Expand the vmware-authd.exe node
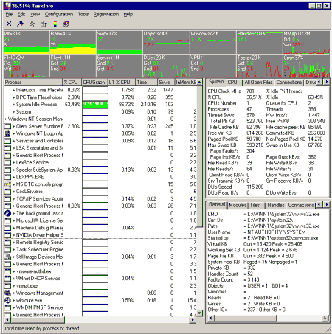 click(14, 271)
